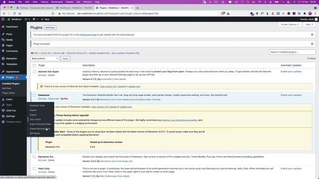
Task: Open the History menu in the Mac menu bar
Action: pos(44,2)
